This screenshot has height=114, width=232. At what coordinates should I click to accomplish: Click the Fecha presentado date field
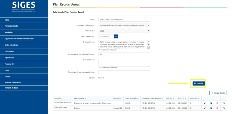(x=106, y=36)
